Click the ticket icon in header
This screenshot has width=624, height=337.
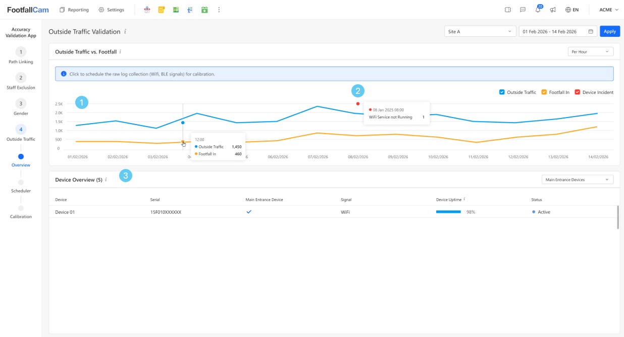[x=508, y=10]
